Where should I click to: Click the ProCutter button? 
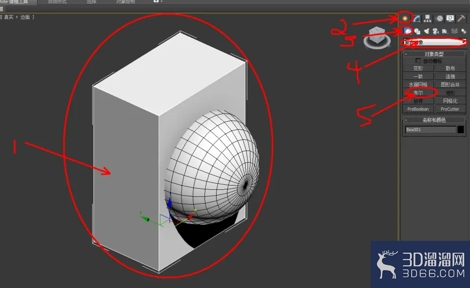click(450, 109)
